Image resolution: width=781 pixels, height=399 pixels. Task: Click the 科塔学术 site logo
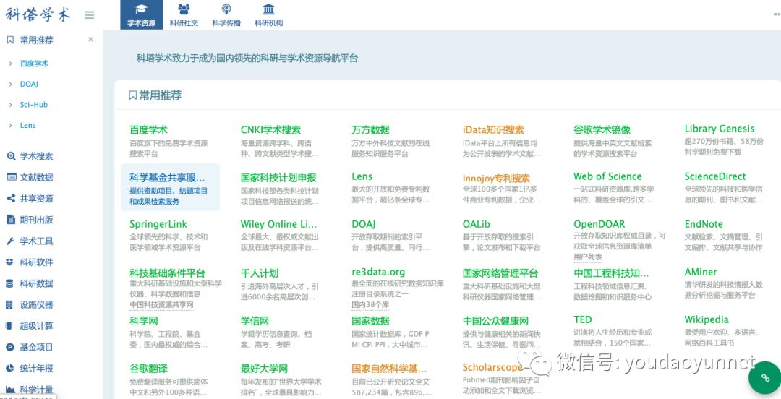38,14
